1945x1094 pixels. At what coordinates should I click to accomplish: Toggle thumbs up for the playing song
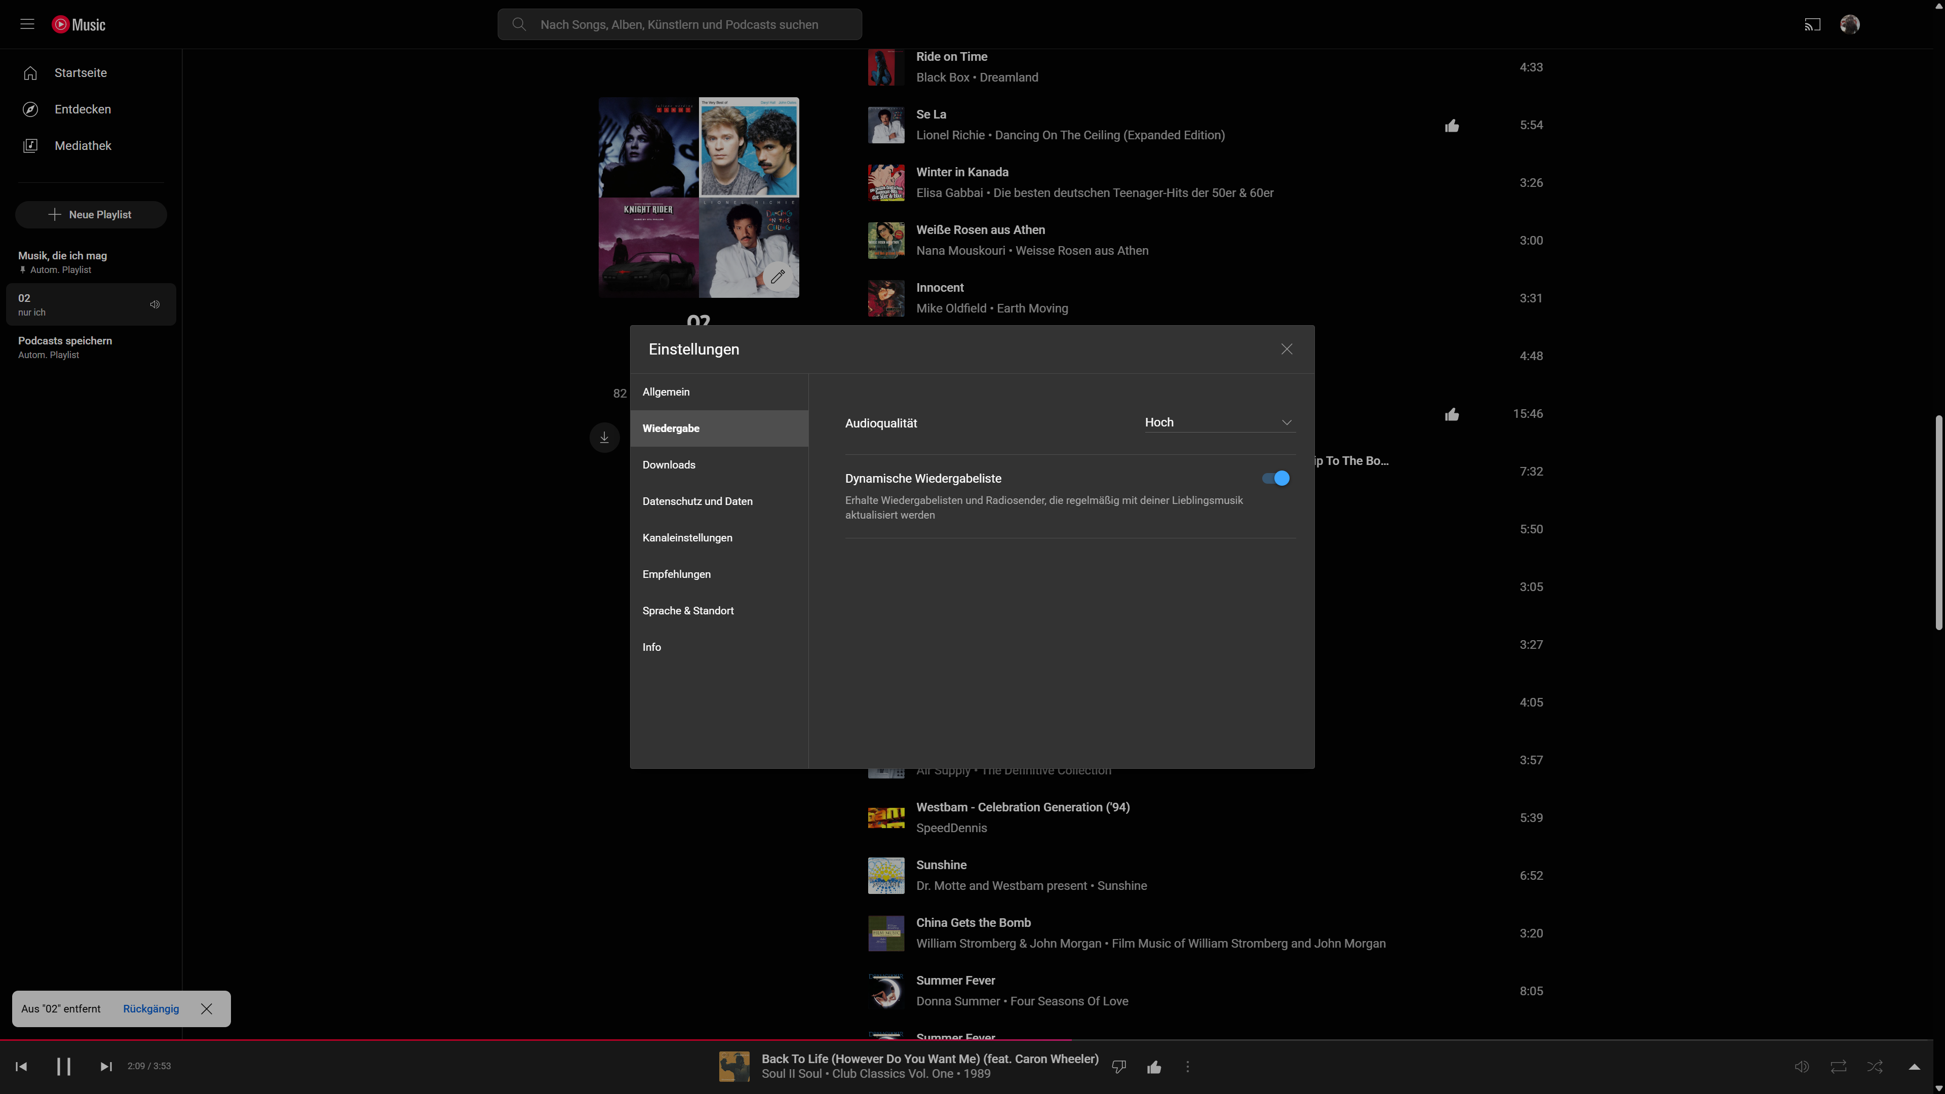(1154, 1066)
